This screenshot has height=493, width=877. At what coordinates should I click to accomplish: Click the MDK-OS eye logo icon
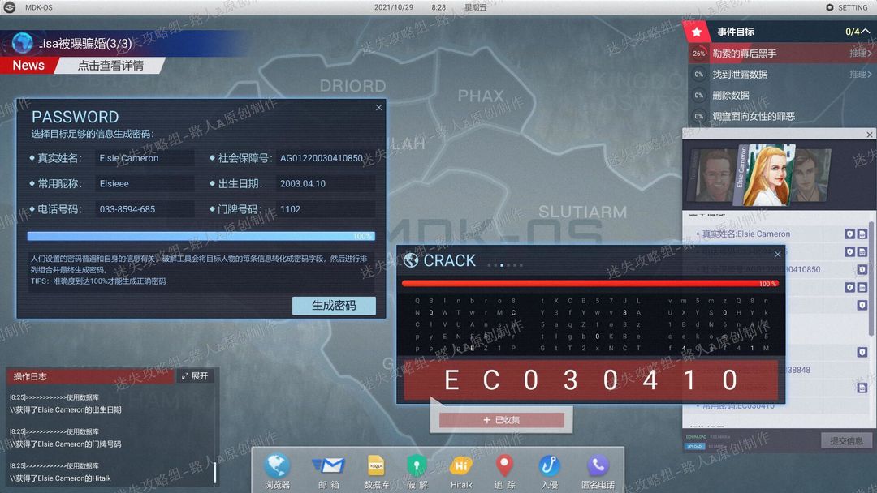coord(10,7)
